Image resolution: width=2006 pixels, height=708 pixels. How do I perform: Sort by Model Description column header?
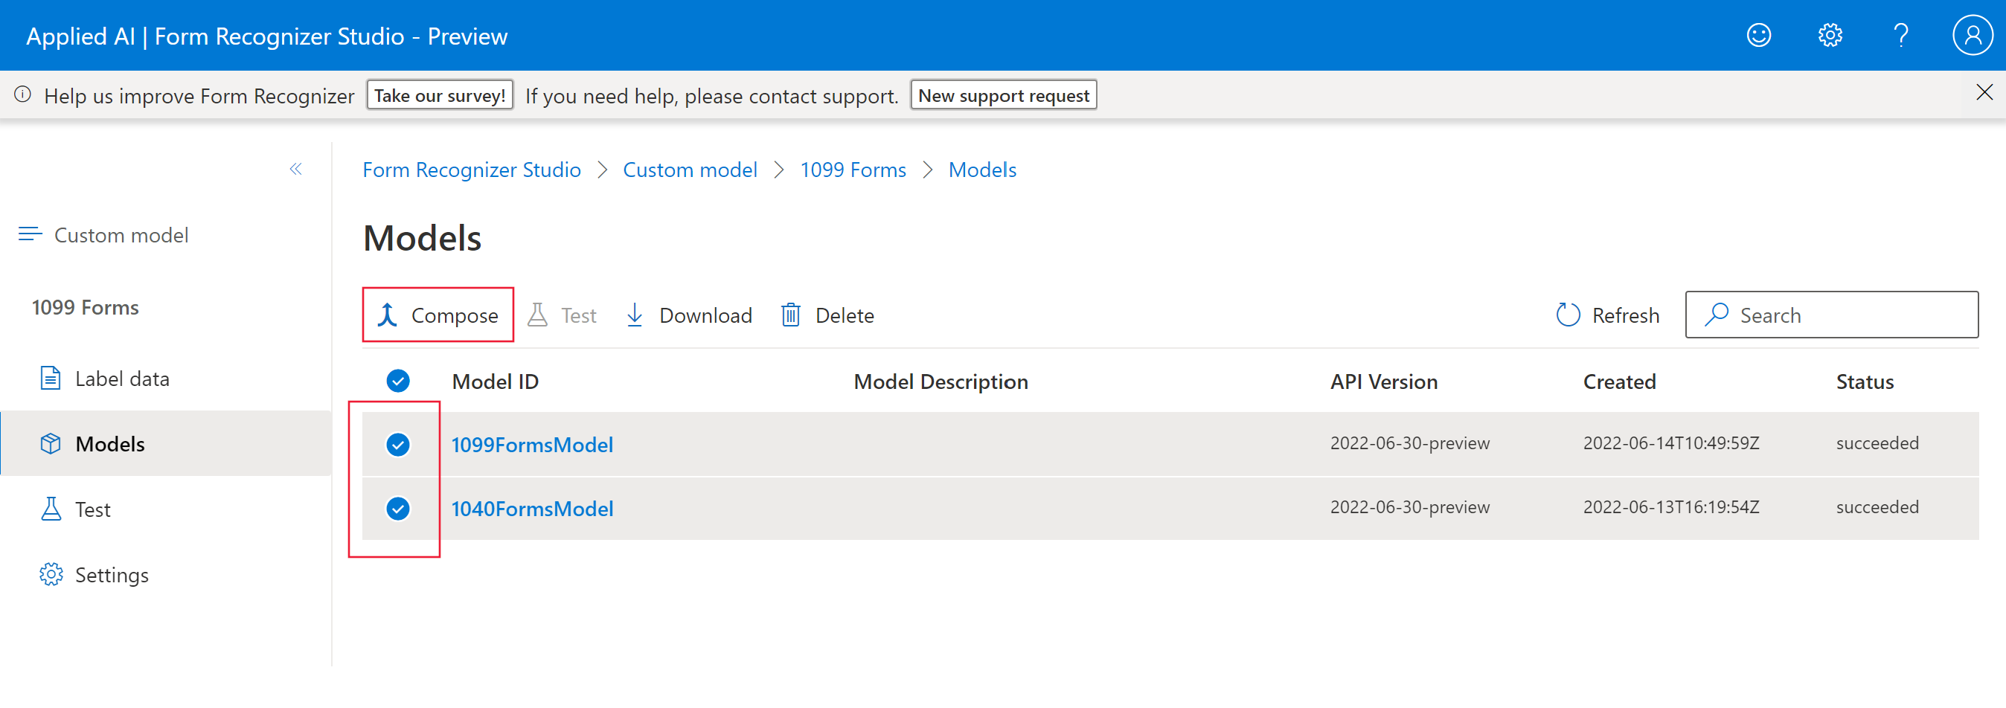pyautogui.click(x=940, y=382)
